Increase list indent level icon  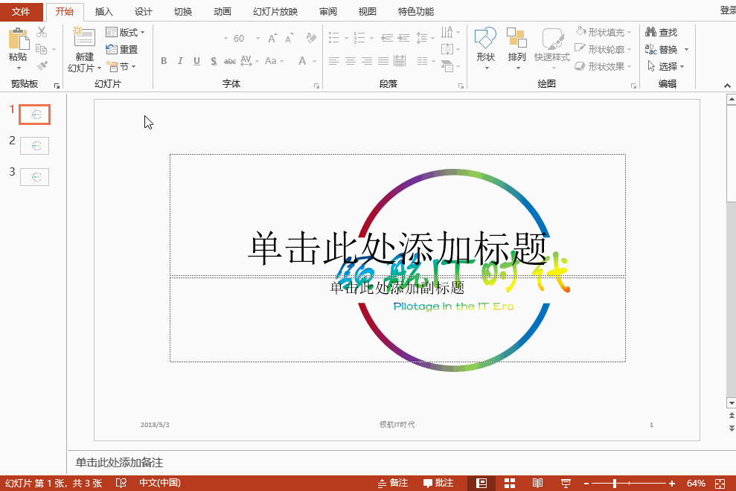(x=403, y=37)
